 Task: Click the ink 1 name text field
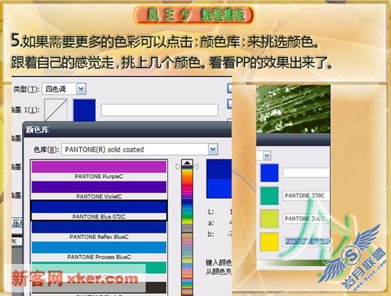coord(159,110)
